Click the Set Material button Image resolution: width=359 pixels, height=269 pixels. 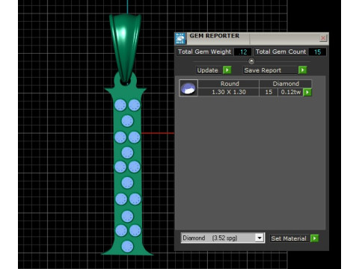tap(289, 238)
